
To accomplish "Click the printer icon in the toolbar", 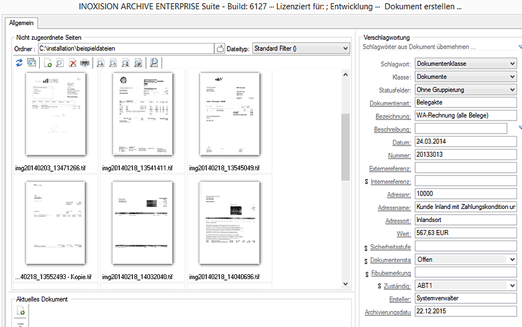I will click(85, 63).
